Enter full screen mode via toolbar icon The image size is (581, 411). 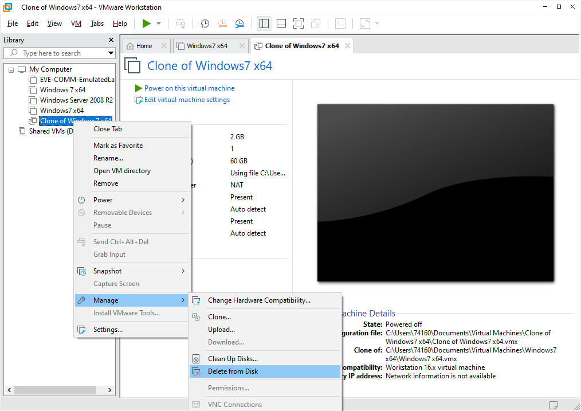coord(299,24)
